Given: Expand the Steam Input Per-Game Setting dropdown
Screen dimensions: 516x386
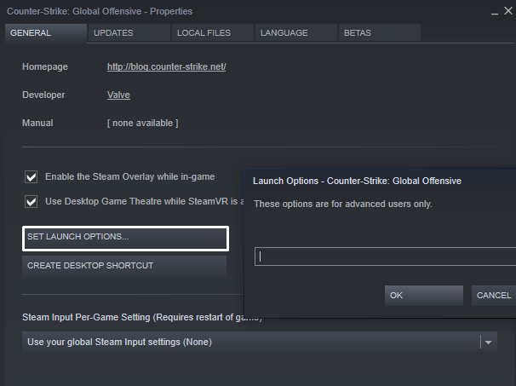Looking at the screenshot, I should pos(260,342).
